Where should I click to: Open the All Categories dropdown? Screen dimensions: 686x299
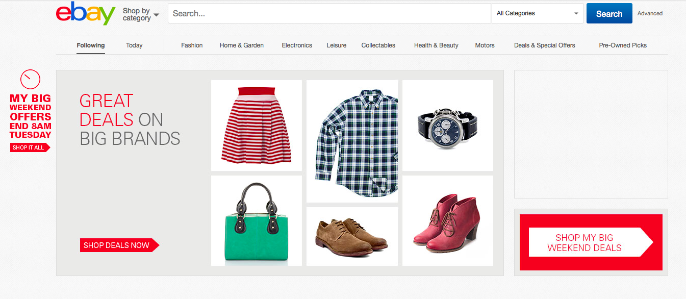pyautogui.click(x=537, y=14)
